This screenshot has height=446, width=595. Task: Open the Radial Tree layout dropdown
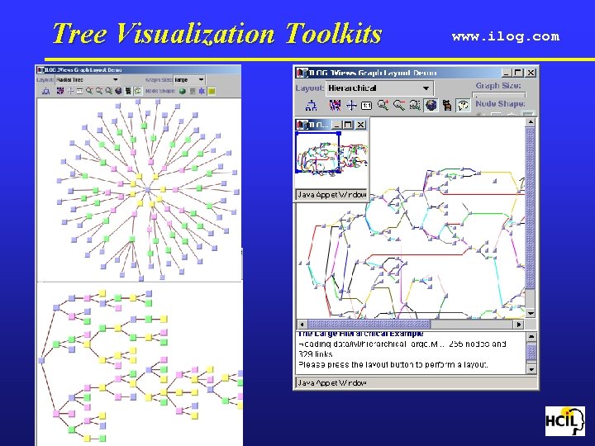(x=88, y=79)
